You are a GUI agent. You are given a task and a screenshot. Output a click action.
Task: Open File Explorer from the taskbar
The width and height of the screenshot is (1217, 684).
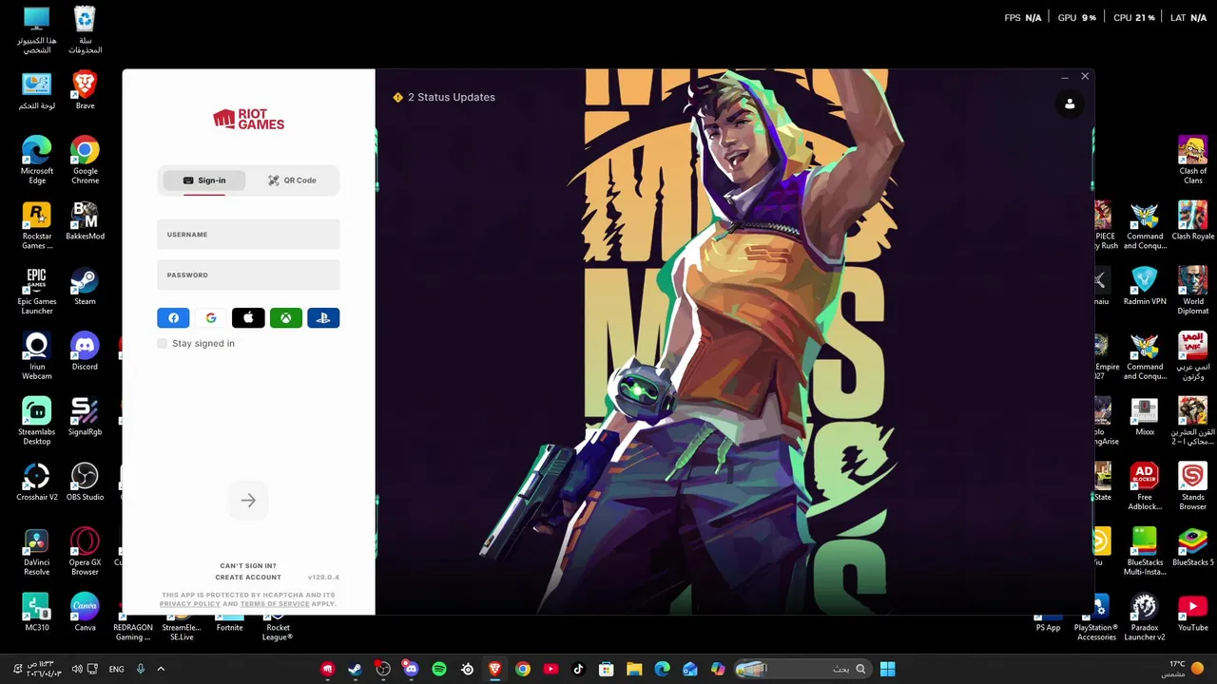click(634, 669)
